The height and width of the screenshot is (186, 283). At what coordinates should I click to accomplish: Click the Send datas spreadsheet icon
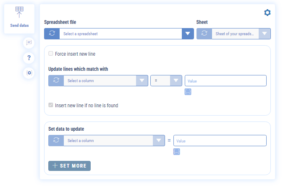19,13
